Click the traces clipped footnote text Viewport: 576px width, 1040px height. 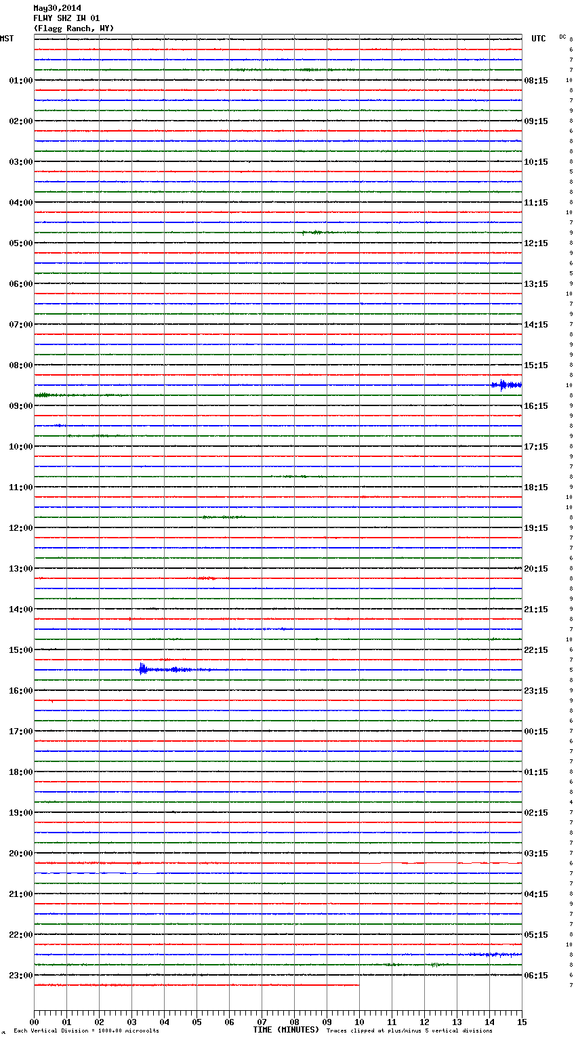pos(409,1031)
